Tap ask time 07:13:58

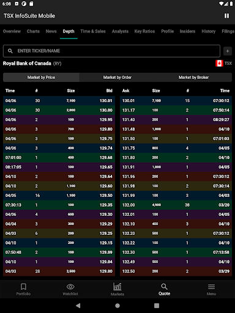point(221,252)
